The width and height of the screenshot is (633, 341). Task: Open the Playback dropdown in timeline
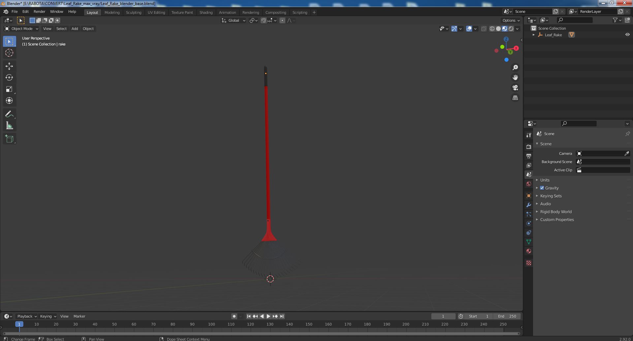coord(27,316)
